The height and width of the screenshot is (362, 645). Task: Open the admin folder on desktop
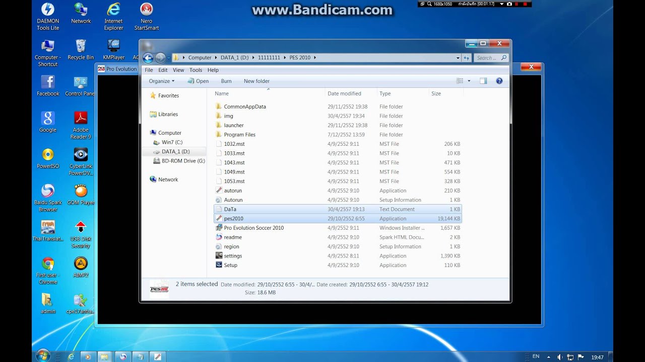[48, 303]
